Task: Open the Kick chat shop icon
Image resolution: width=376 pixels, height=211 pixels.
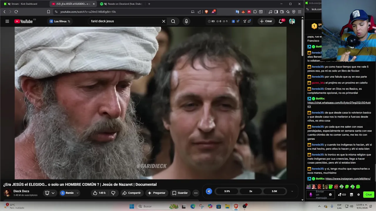Action: pos(351,195)
